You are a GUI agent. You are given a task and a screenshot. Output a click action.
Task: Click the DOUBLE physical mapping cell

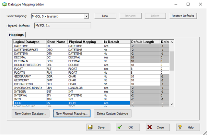point(85,65)
